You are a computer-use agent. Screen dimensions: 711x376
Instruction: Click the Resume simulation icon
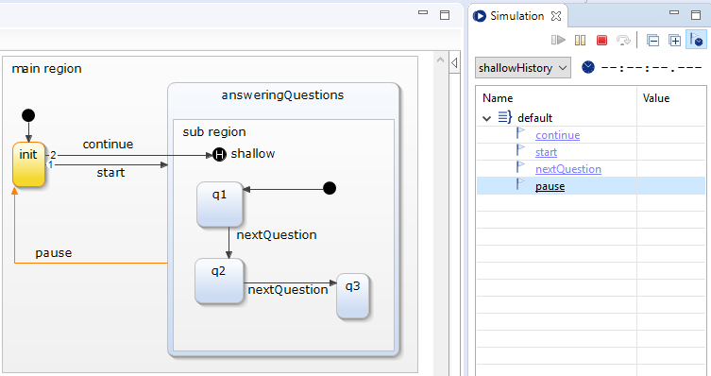click(x=558, y=41)
